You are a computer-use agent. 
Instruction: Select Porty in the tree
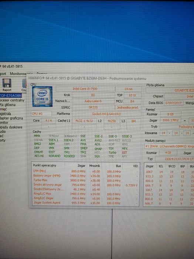(x=3, y=140)
